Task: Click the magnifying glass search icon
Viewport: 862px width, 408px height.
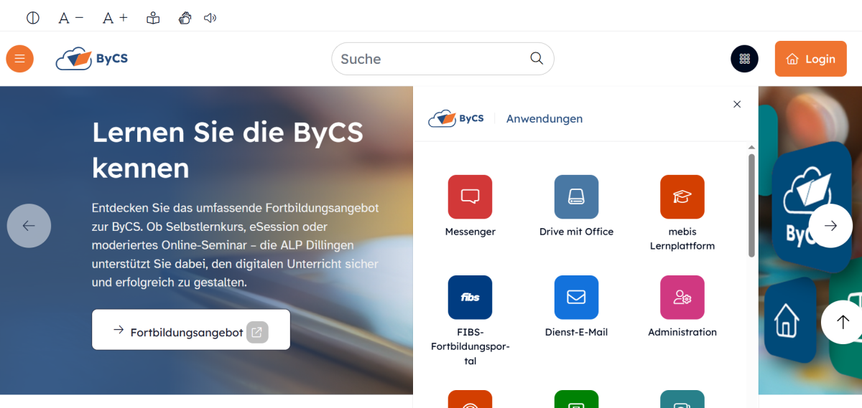Action: click(537, 59)
